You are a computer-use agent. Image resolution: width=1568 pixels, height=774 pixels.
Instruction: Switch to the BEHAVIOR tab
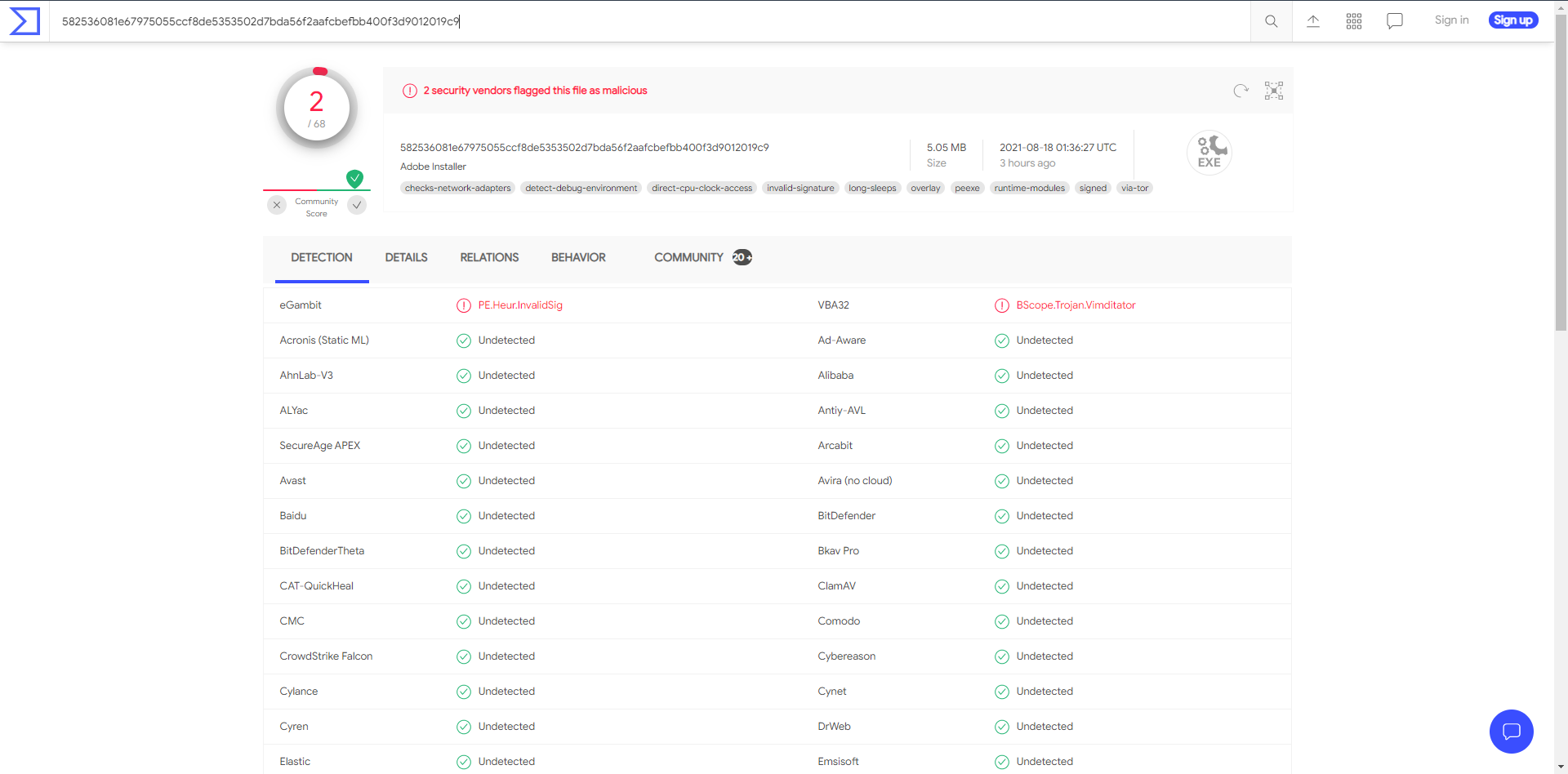click(578, 258)
